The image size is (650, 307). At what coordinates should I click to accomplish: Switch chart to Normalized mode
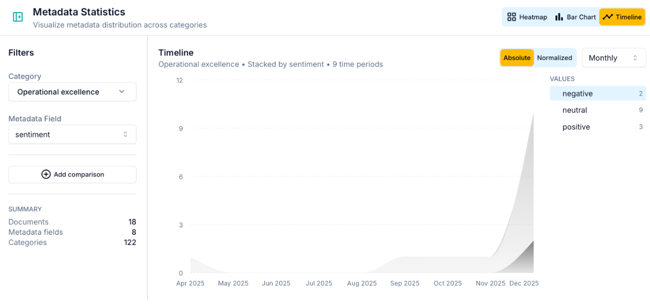554,58
